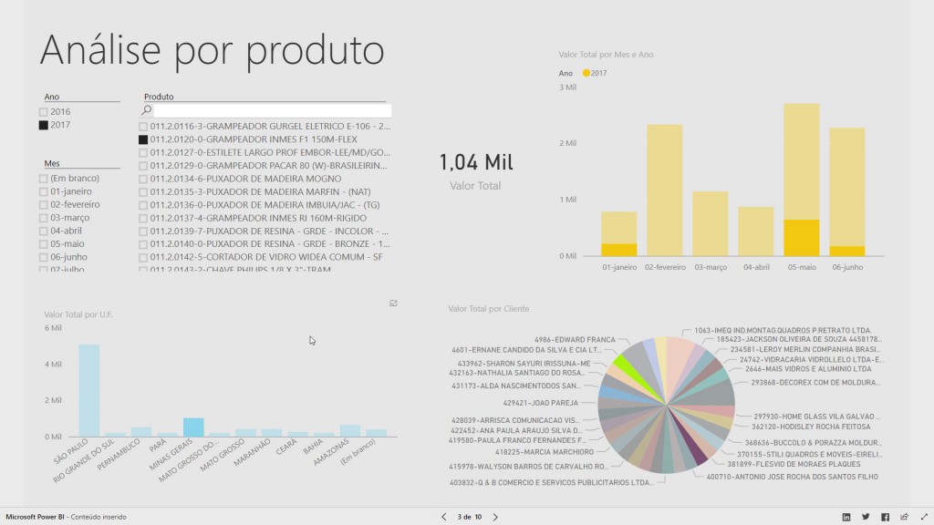Click the 2017 legend color marker

pos(586,72)
